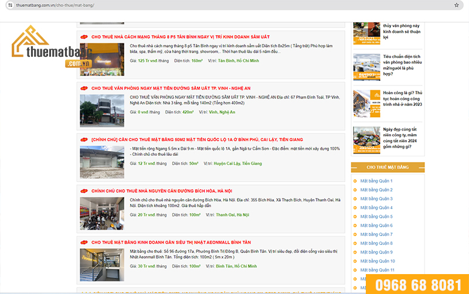Screen dimensions: 469x294
Task: Click the thuematbang.com.vn logo
Action: coord(52,46)
